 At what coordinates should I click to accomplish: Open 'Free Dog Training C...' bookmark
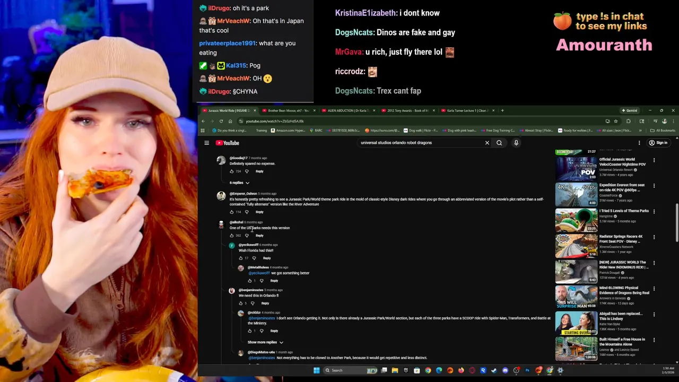coord(498,131)
